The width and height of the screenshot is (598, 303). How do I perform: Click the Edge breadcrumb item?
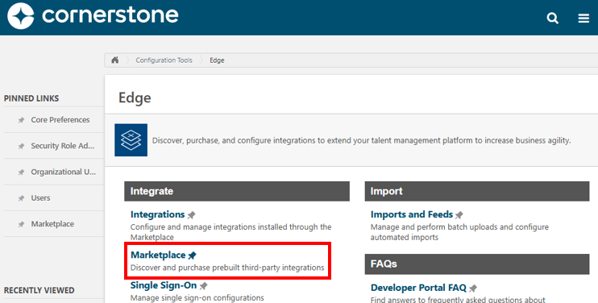point(217,60)
